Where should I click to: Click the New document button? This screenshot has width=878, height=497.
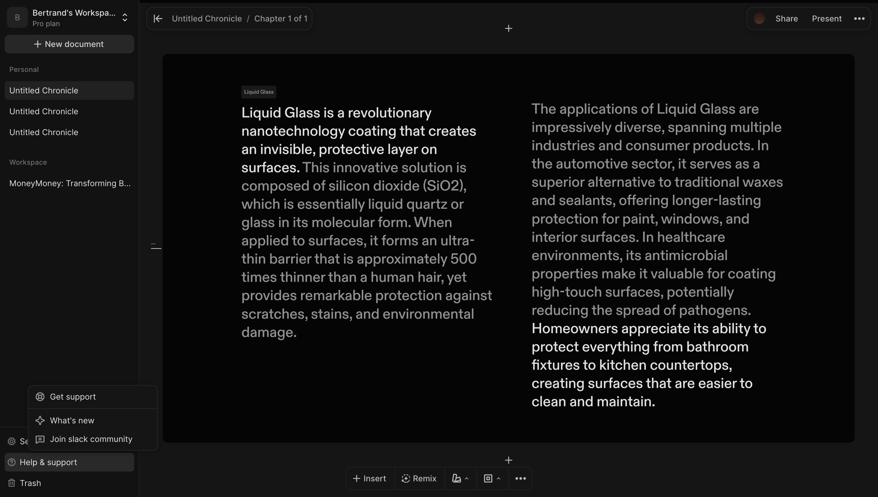(x=69, y=44)
